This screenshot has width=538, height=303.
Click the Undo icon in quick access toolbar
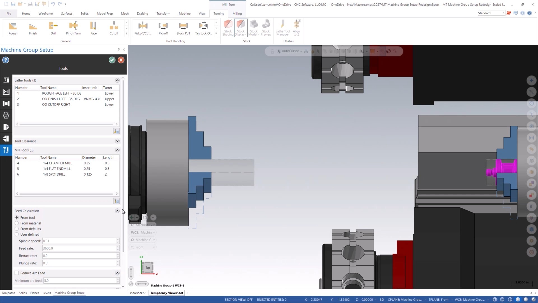tap(53, 4)
